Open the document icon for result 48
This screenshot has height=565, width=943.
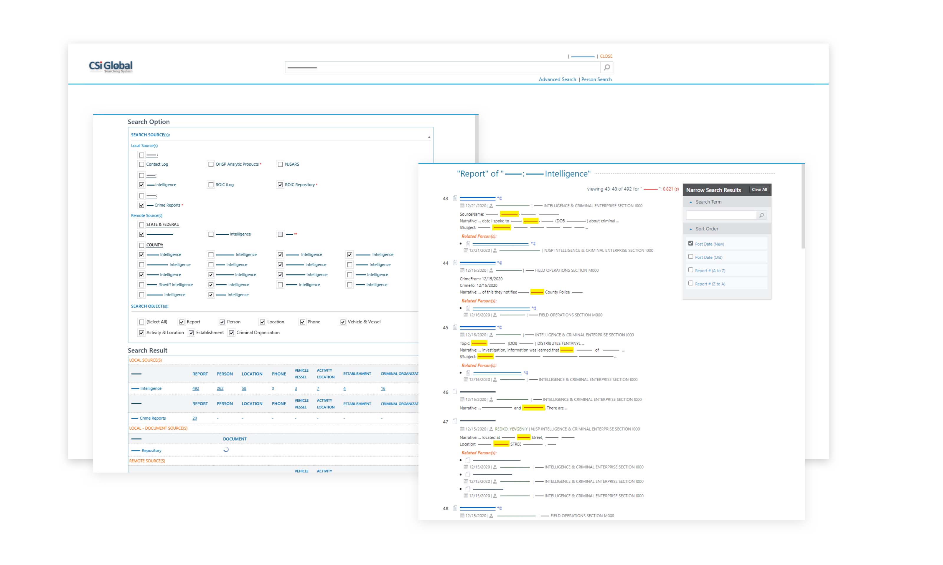pyautogui.click(x=455, y=508)
